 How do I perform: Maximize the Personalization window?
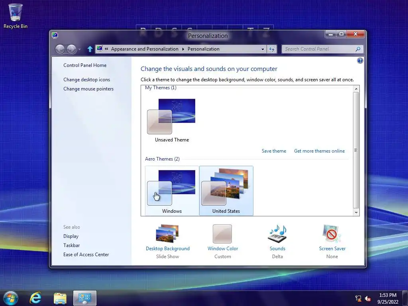pyautogui.click(x=341, y=34)
